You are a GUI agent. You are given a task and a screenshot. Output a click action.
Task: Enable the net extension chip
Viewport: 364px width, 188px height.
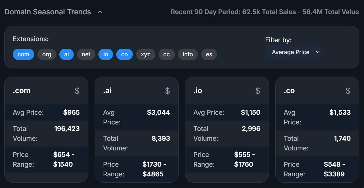click(86, 54)
